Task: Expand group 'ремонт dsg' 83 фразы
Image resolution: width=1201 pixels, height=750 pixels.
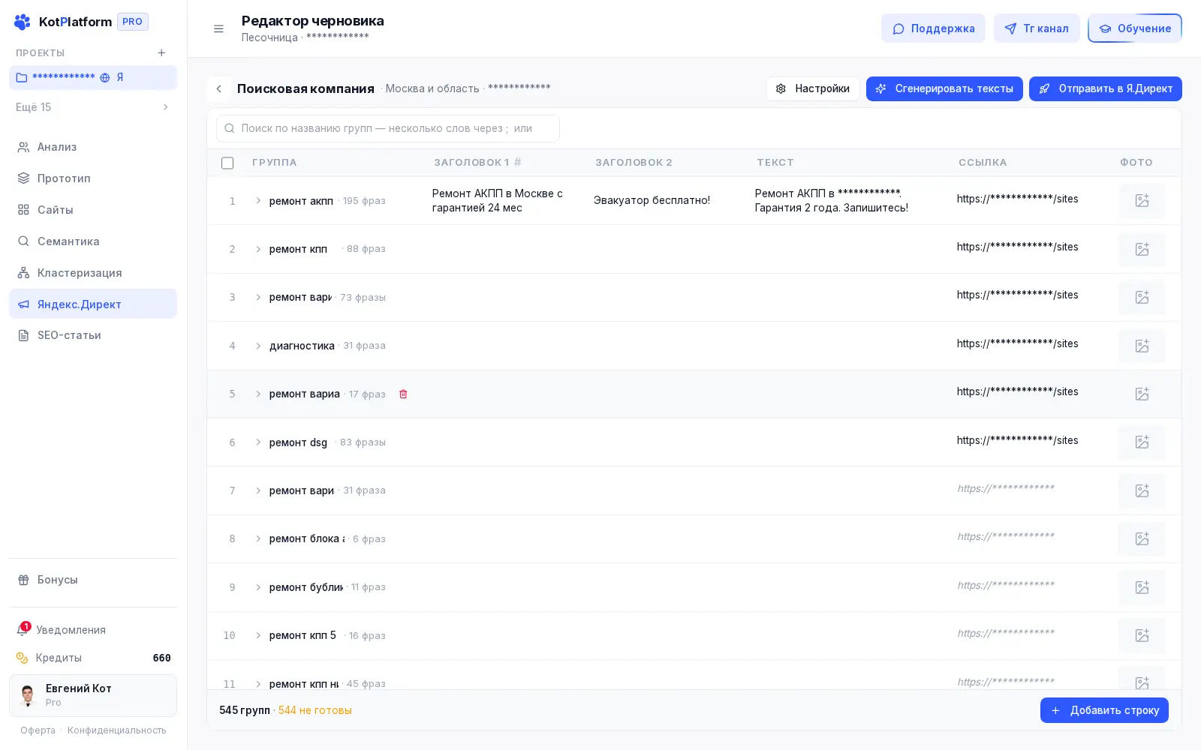Action: 258,442
